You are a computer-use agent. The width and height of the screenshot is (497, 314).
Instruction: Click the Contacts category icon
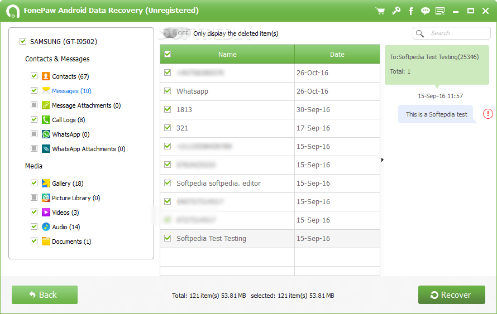(x=46, y=76)
